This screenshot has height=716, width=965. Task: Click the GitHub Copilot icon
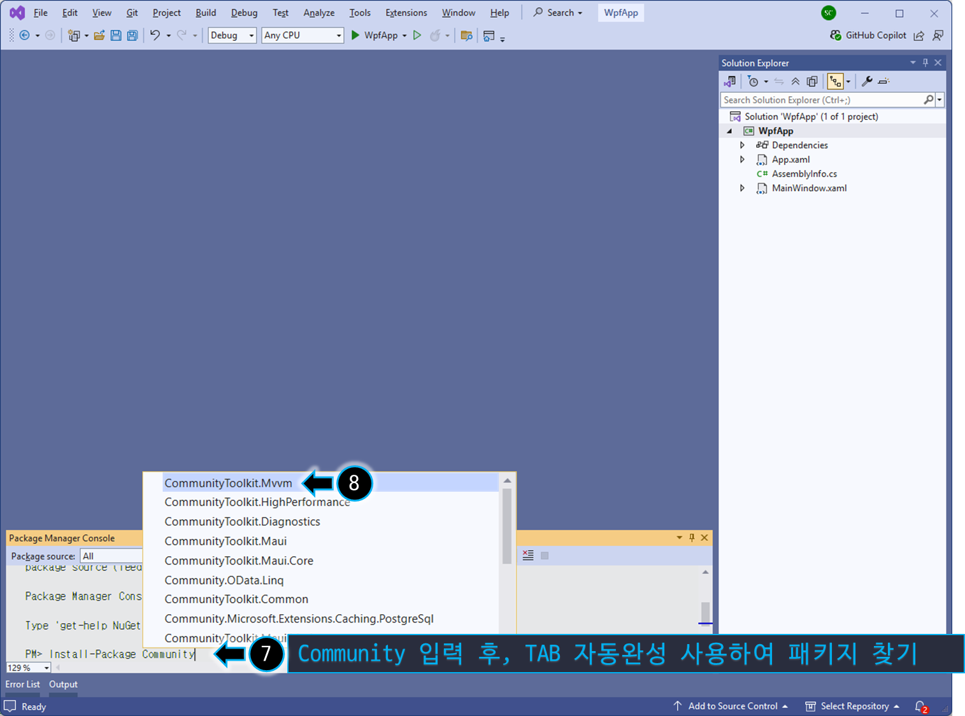pos(836,36)
